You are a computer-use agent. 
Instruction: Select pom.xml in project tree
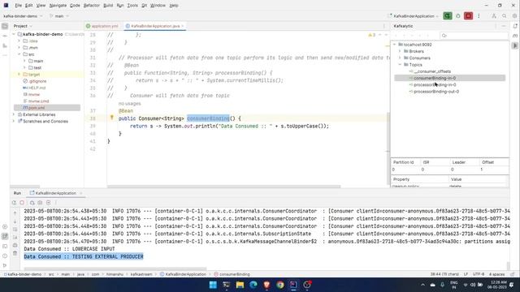(37, 108)
